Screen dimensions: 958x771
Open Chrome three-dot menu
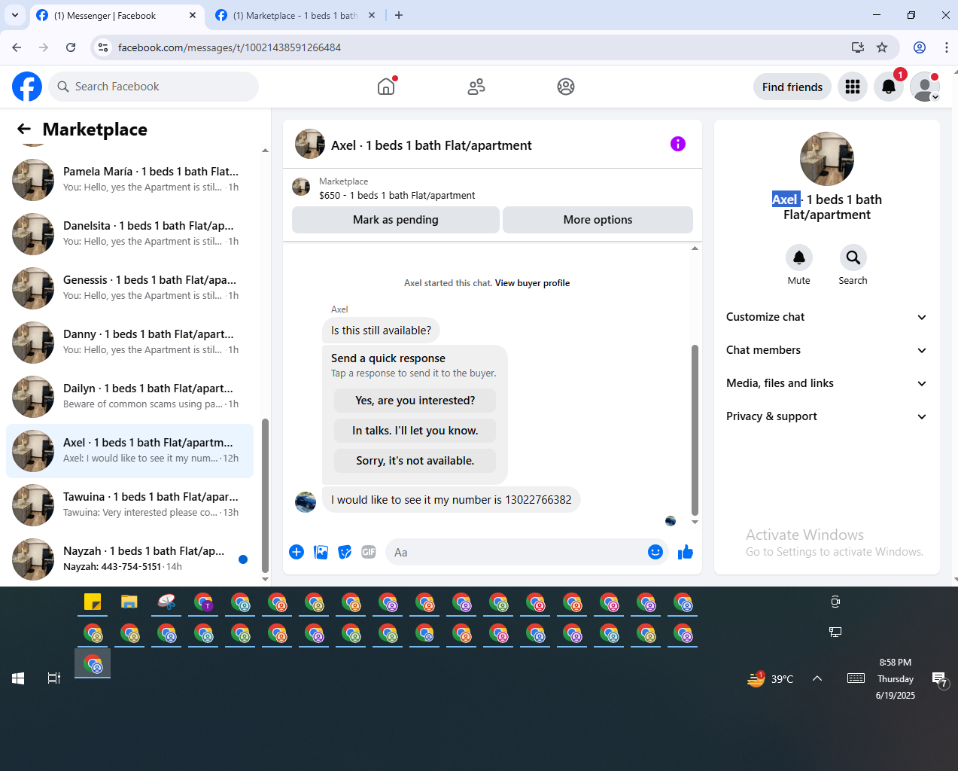pos(946,47)
